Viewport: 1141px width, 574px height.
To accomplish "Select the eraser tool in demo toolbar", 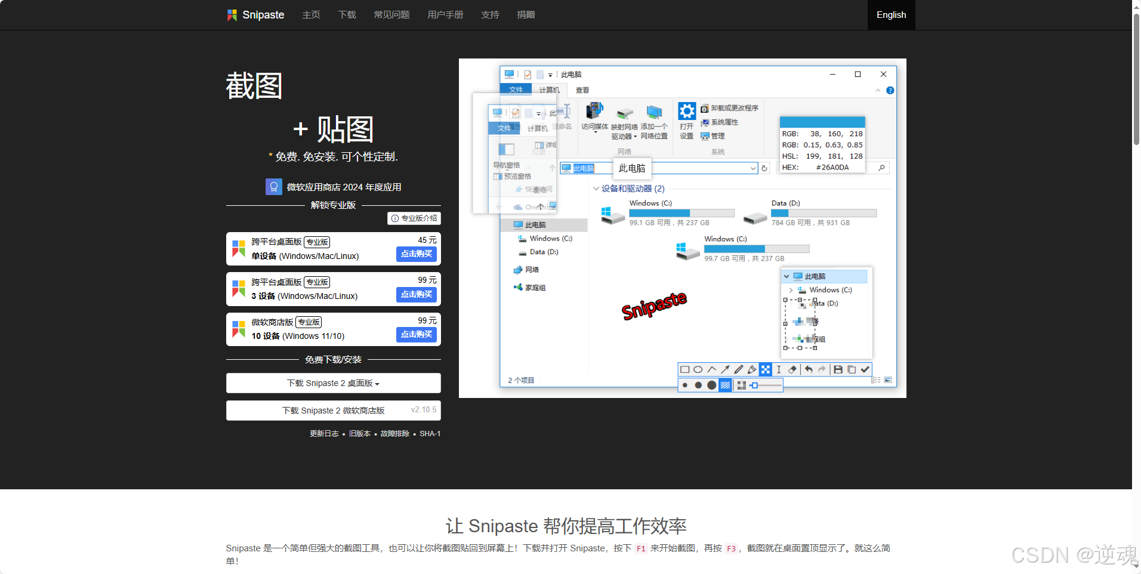I will [x=792, y=369].
